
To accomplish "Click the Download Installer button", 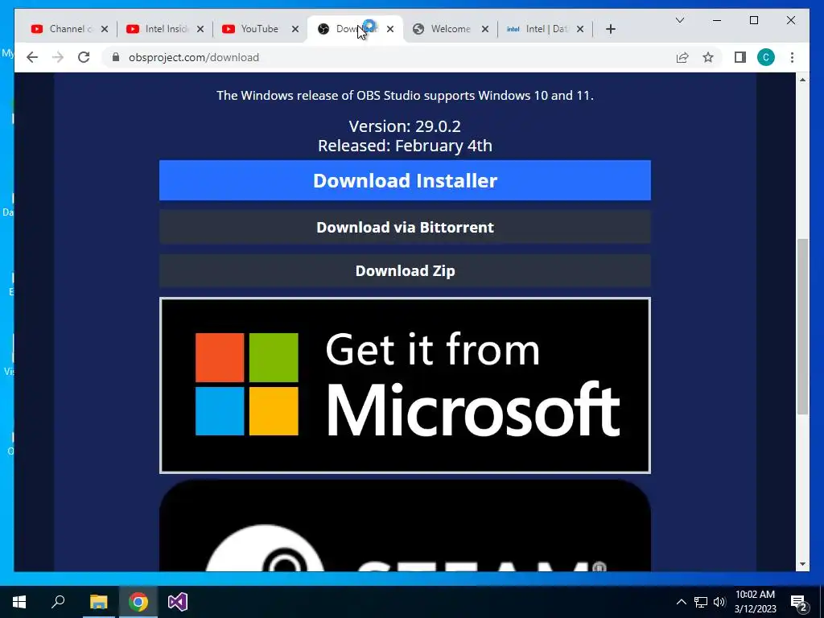I will click(x=405, y=180).
